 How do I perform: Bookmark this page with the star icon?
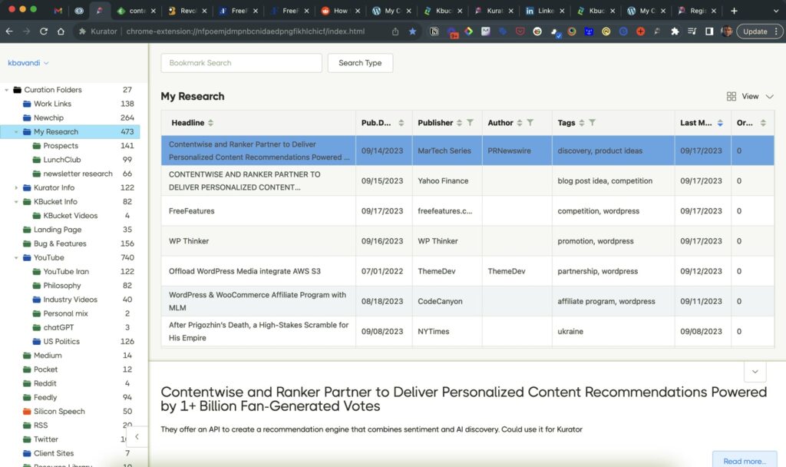413,31
